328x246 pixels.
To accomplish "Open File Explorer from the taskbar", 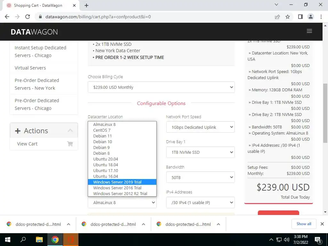I will [x=39, y=240].
